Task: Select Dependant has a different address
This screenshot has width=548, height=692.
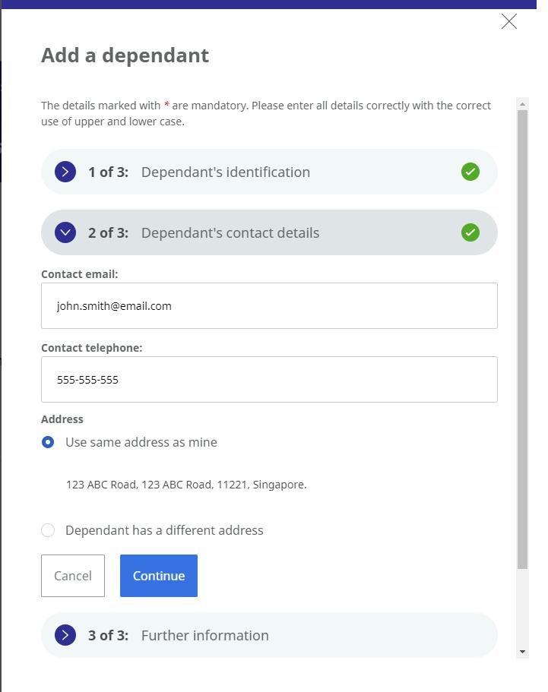Action: tap(48, 530)
